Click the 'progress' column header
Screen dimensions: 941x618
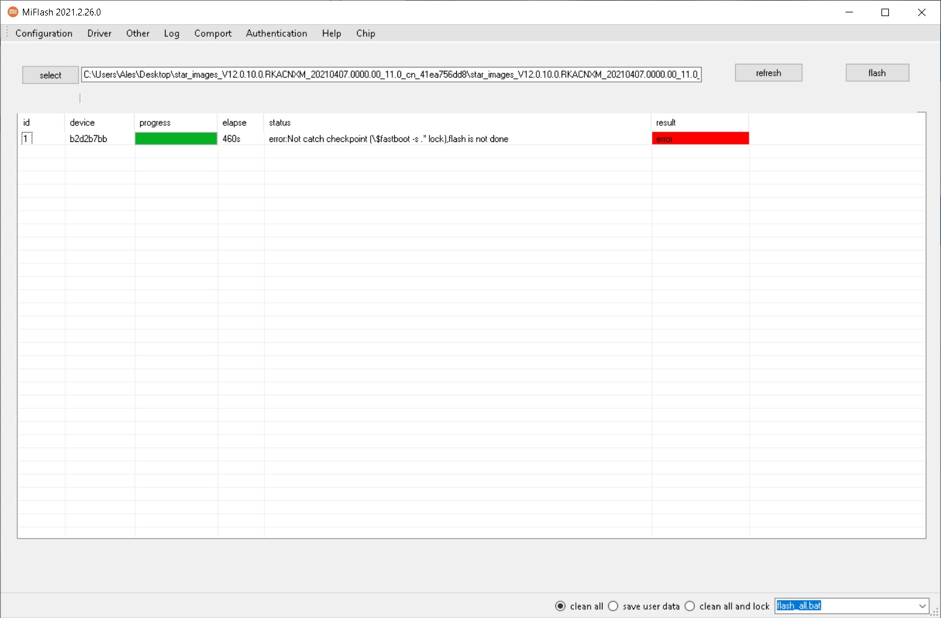pyautogui.click(x=176, y=123)
